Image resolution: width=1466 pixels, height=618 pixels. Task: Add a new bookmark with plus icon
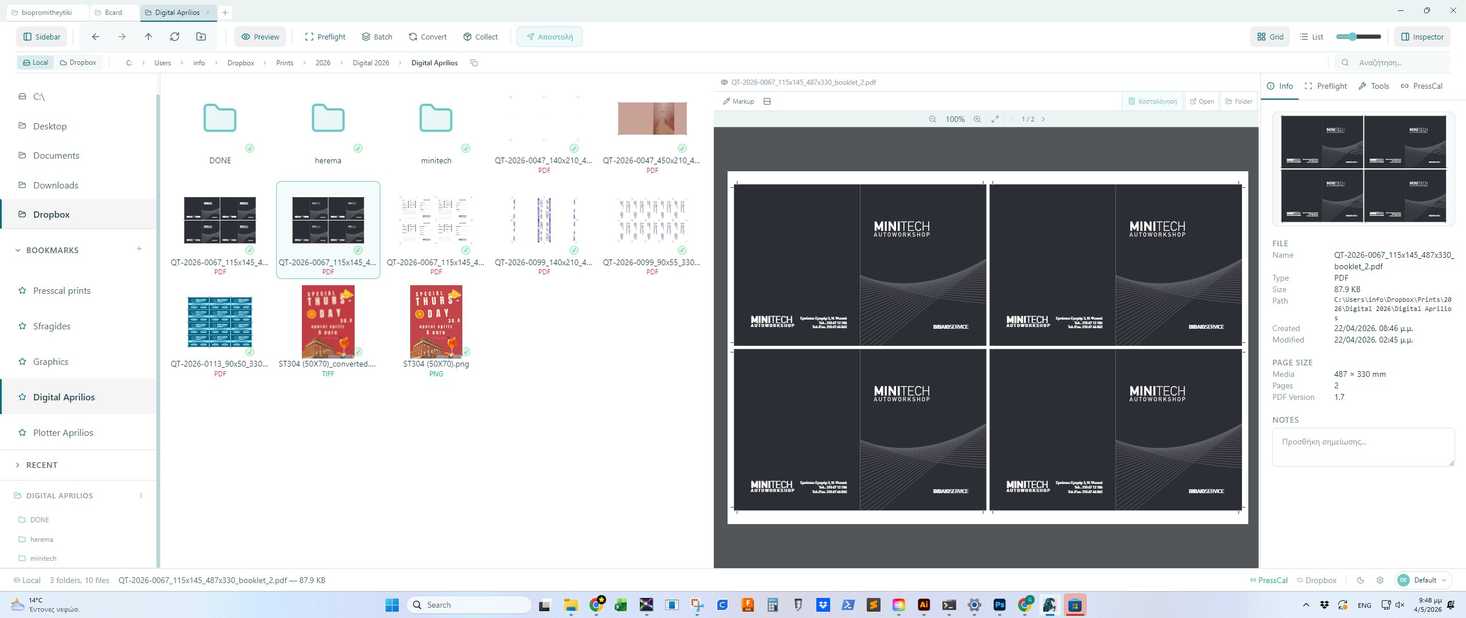click(x=139, y=249)
